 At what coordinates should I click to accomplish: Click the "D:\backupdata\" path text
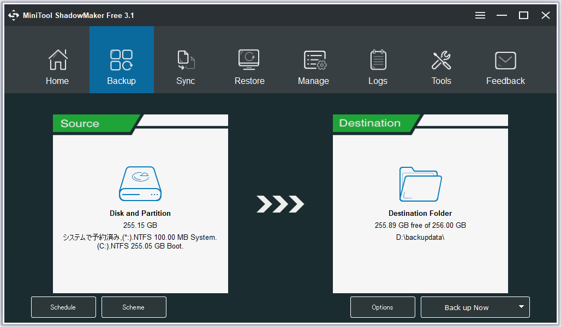420,237
